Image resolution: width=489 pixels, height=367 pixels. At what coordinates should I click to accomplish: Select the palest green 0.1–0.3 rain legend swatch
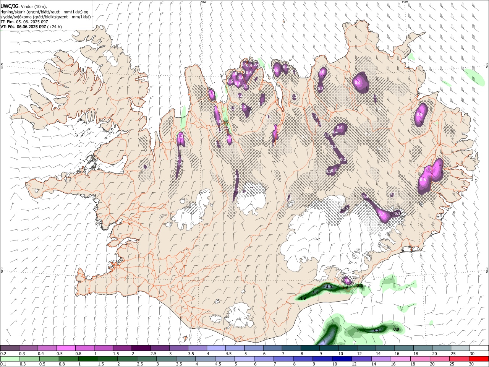(10, 359)
